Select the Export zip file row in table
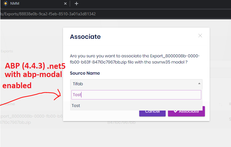 click(29, 119)
